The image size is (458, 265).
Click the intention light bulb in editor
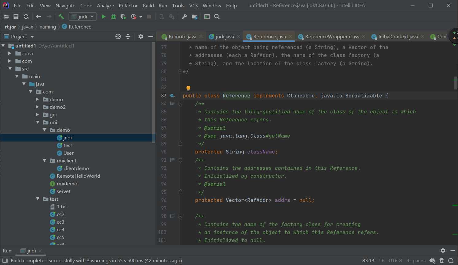point(188,89)
